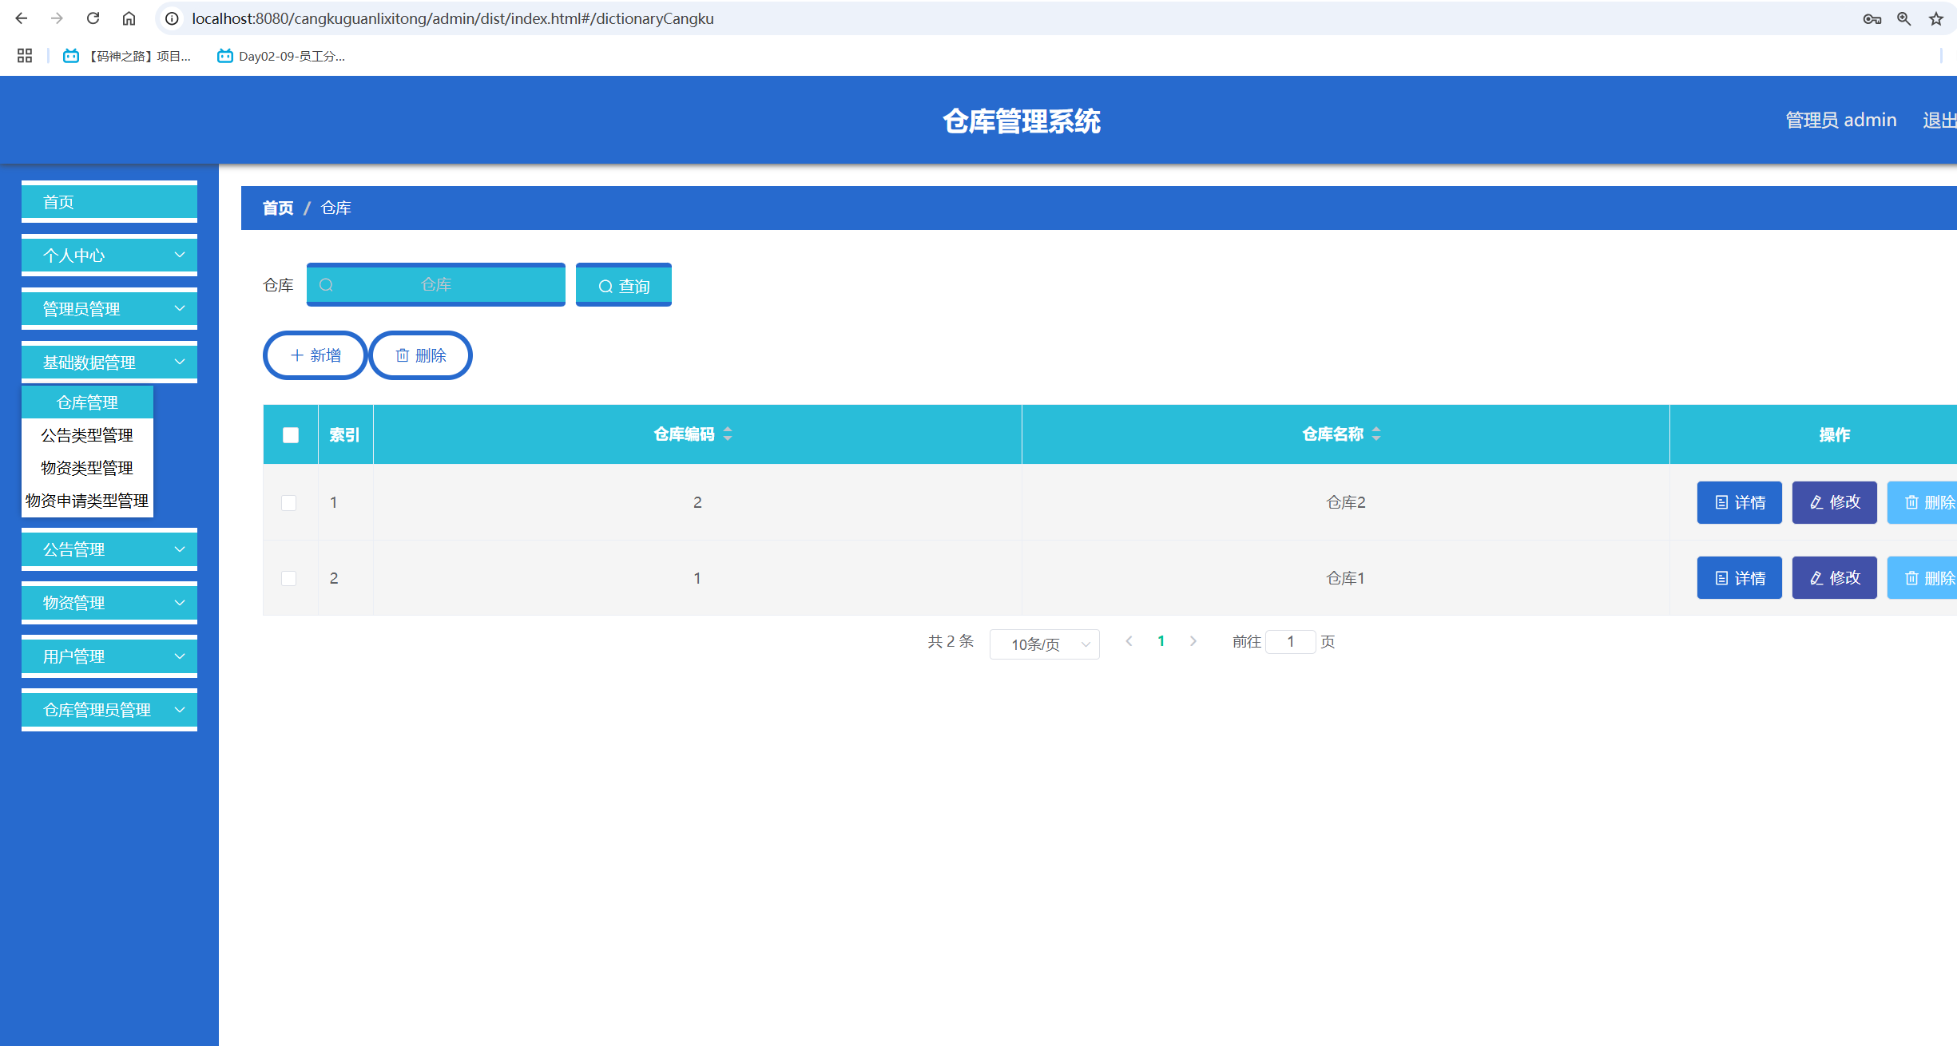
Task: Click the plus icon on the 新增 button
Action: [x=297, y=355]
